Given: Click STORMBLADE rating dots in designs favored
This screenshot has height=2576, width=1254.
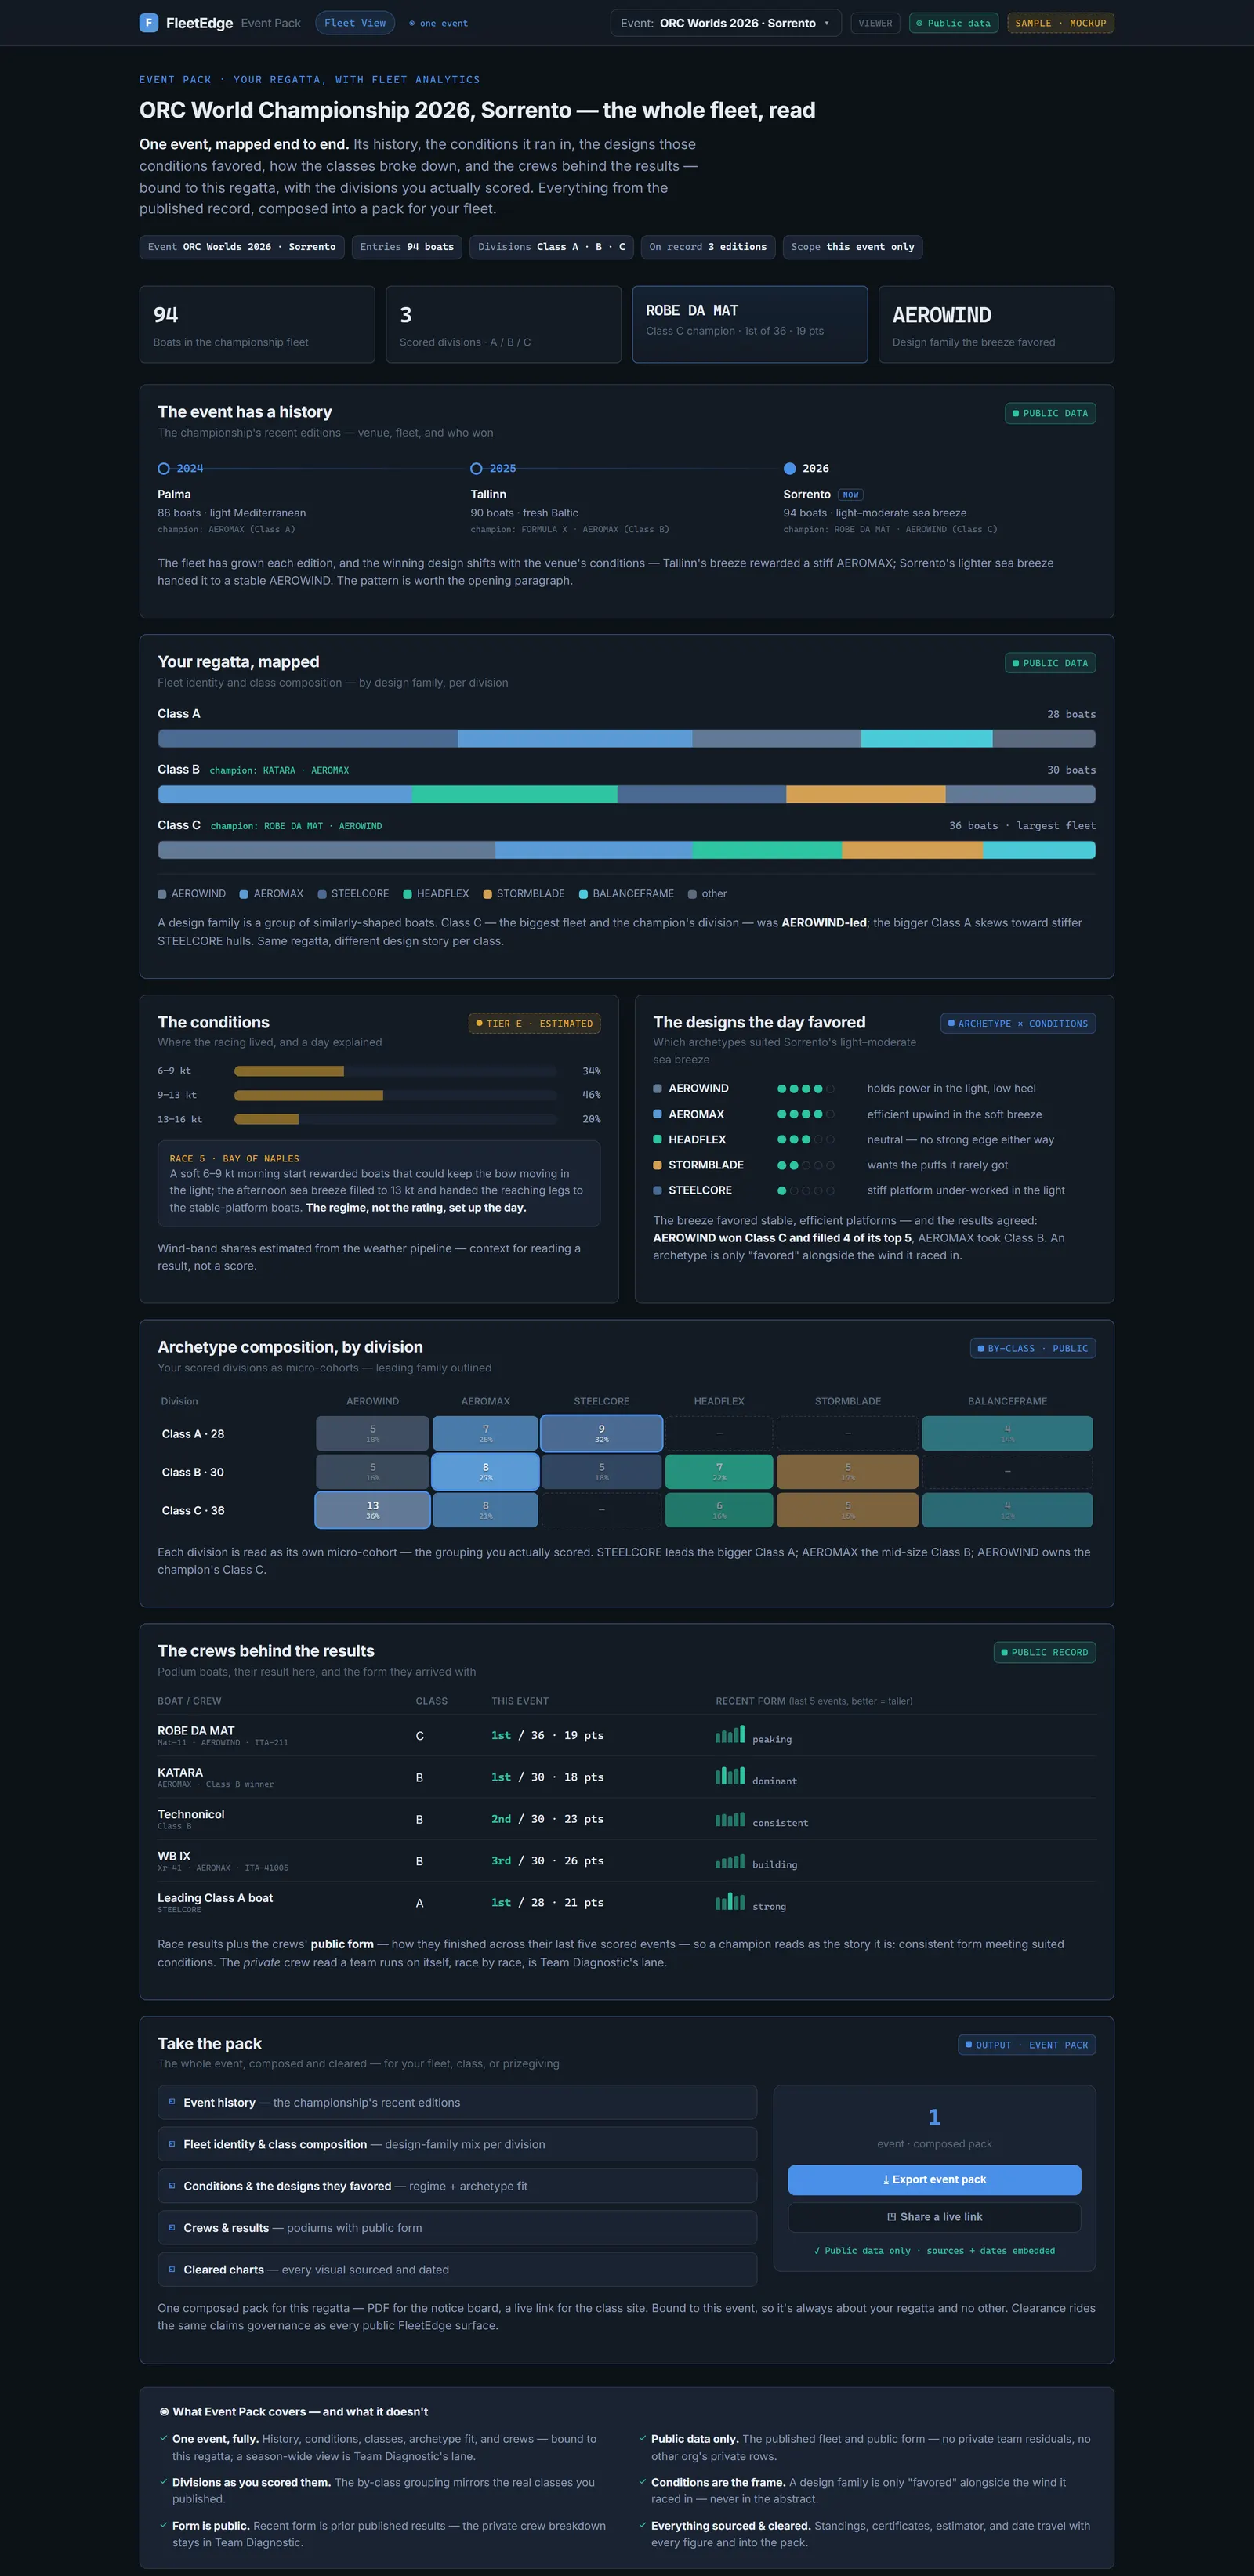Looking at the screenshot, I should [x=806, y=1166].
